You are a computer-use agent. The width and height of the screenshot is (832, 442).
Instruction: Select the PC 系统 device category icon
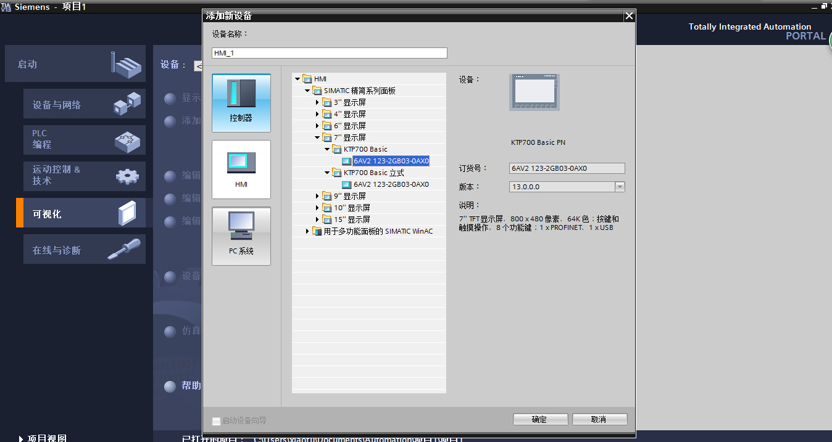[241, 236]
